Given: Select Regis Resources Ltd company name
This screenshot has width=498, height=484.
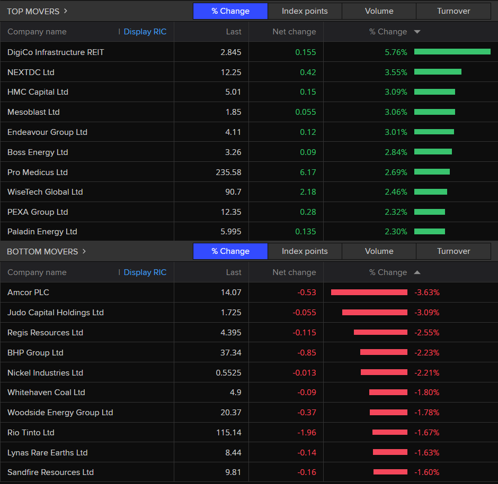Looking at the screenshot, I should [x=46, y=333].
